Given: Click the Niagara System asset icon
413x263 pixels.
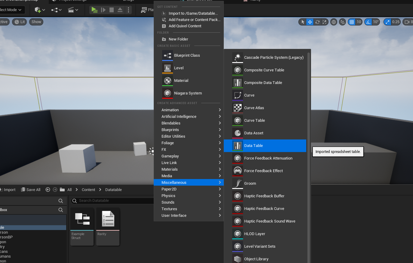Looking at the screenshot, I should (x=167, y=93).
